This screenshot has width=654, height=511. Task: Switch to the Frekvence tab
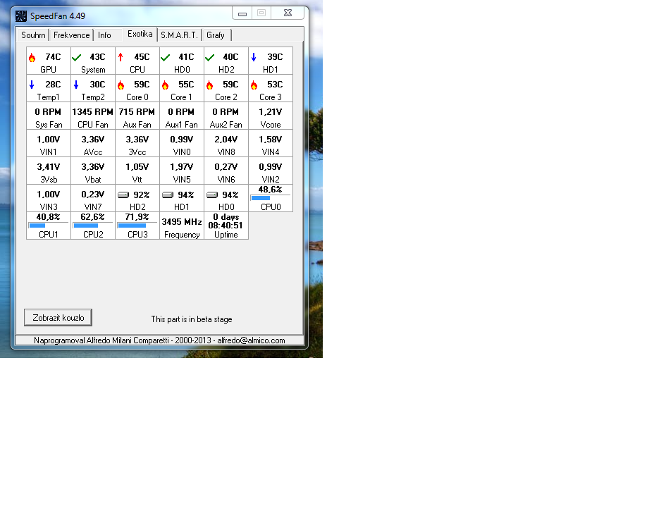click(x=71, y=35)
